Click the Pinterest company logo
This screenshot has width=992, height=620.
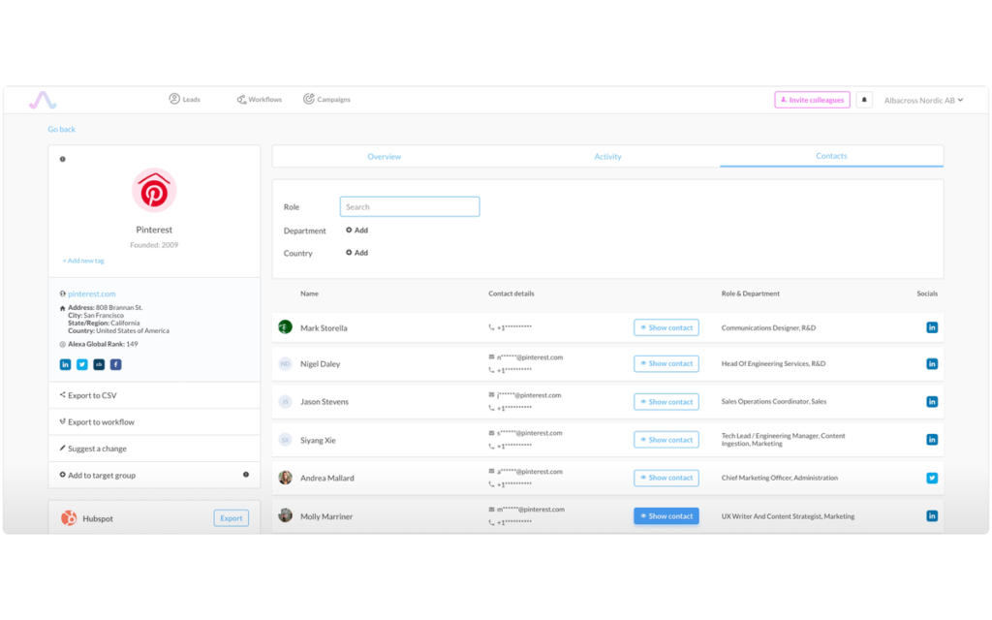click(x=154, y=191)
